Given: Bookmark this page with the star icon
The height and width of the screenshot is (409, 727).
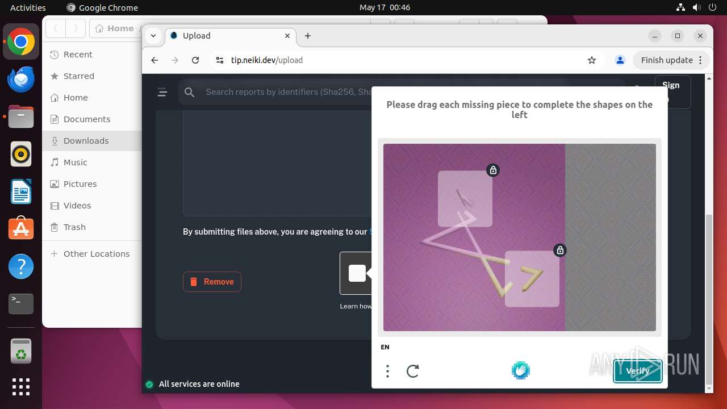Looking at the screenshot, I should pos(592,60).
